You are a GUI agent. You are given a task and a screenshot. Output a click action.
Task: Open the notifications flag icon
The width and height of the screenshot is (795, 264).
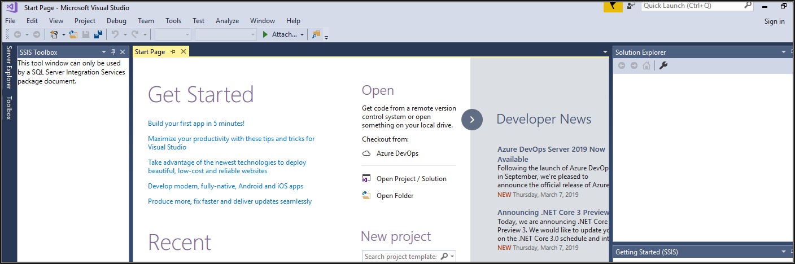pos(613,6)
